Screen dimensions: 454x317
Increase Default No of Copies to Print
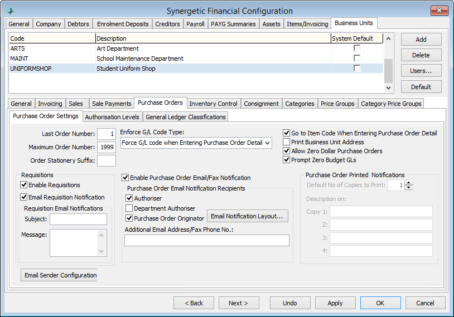click(x=408, y=183)
